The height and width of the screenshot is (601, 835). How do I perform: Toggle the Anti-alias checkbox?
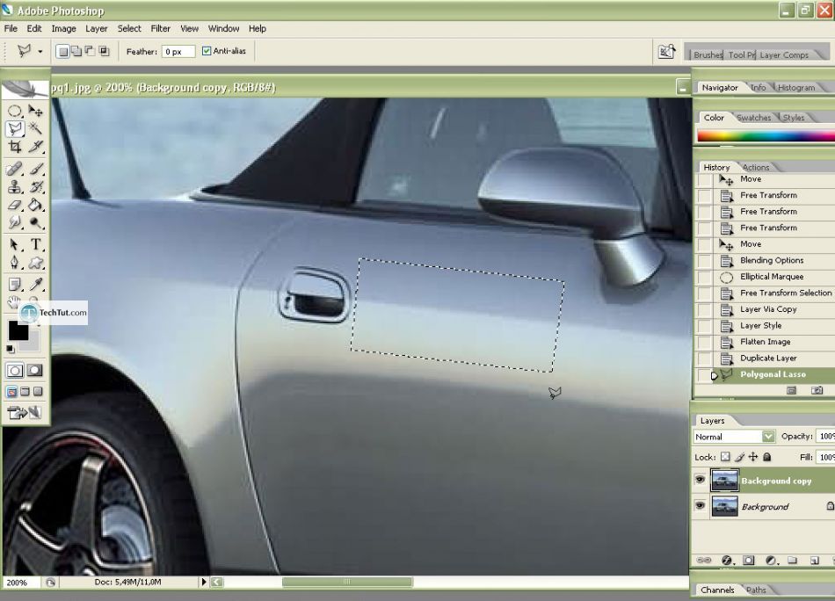click(207, 51)
